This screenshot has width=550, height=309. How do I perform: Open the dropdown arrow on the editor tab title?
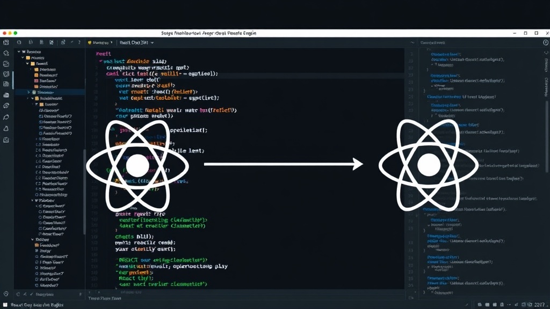pyautogui.click(x=152, y=43)
